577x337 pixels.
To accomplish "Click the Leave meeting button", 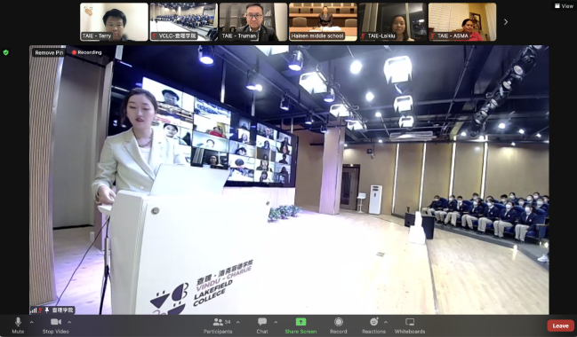I will pos(560,325).
